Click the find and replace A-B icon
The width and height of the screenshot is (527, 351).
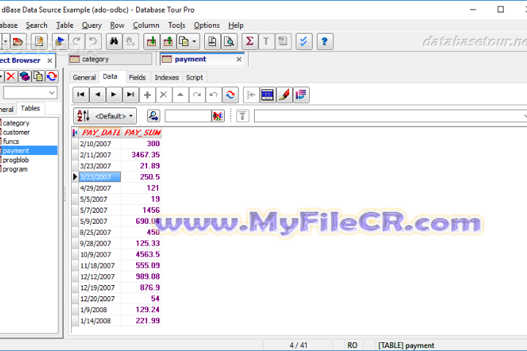130,42
